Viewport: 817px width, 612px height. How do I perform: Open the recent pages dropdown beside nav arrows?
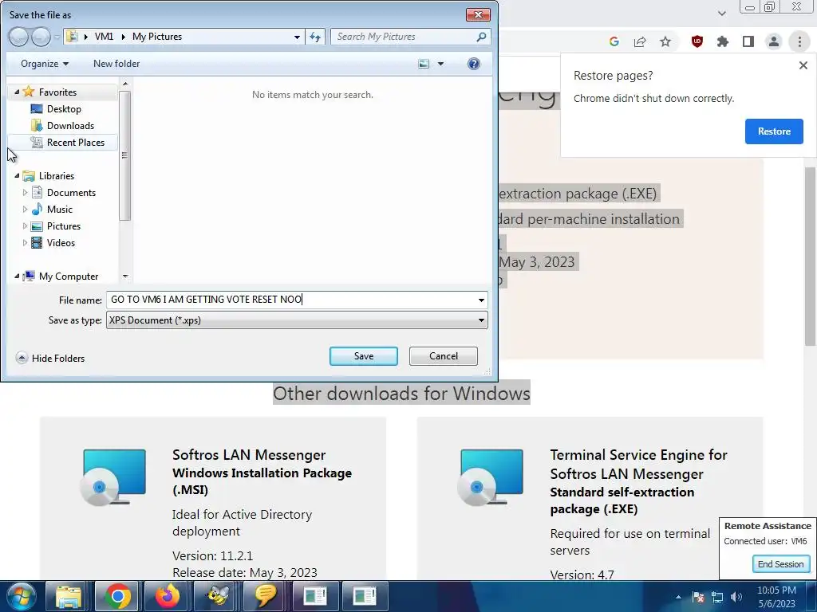pos(57,37)
